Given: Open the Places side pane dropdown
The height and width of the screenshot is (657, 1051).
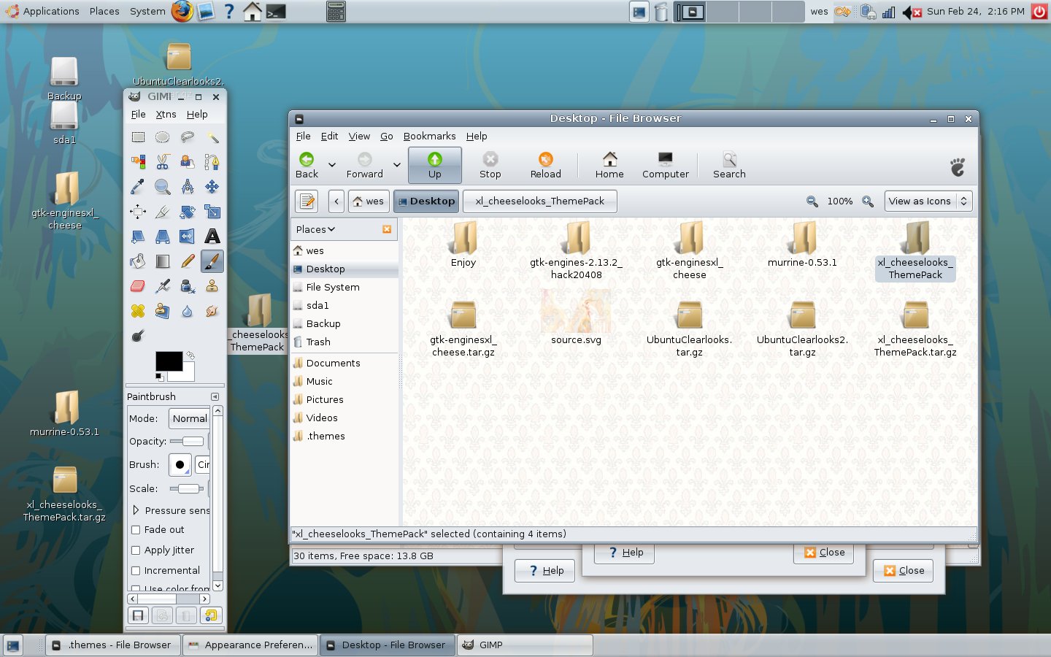Looking at the screenshot, I should tap(316, 229).
